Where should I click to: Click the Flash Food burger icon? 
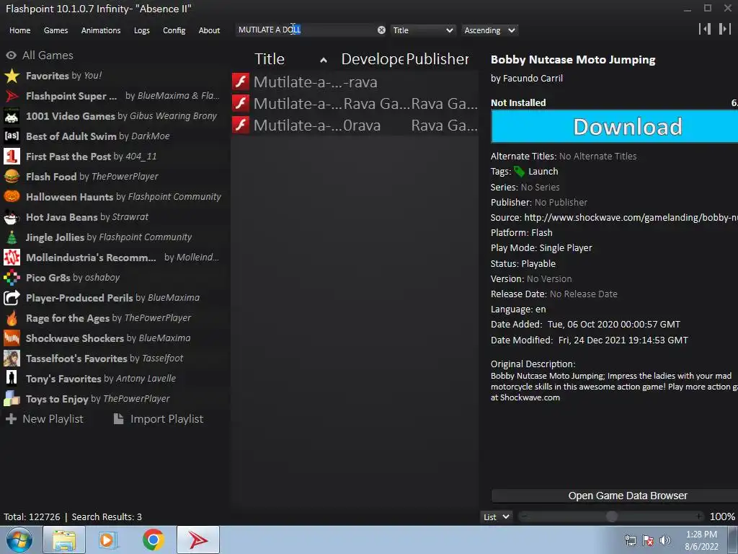click(x=12, y=177)
